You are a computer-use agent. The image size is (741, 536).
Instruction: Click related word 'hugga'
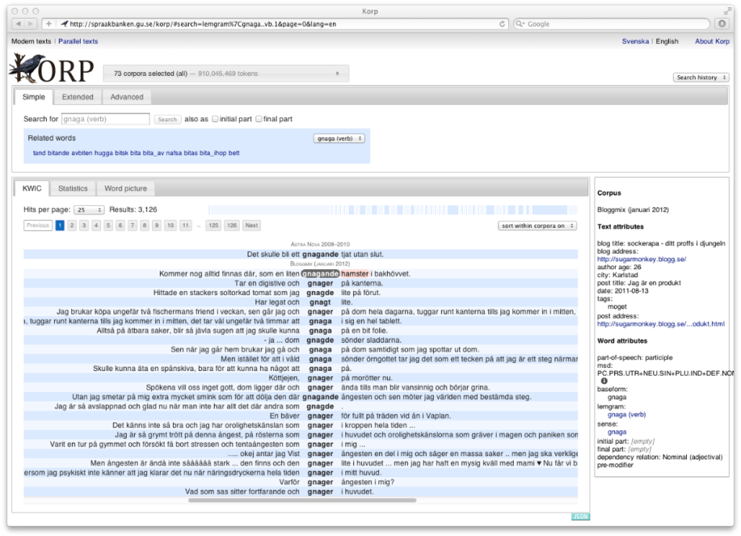click(x=103, y=153)
